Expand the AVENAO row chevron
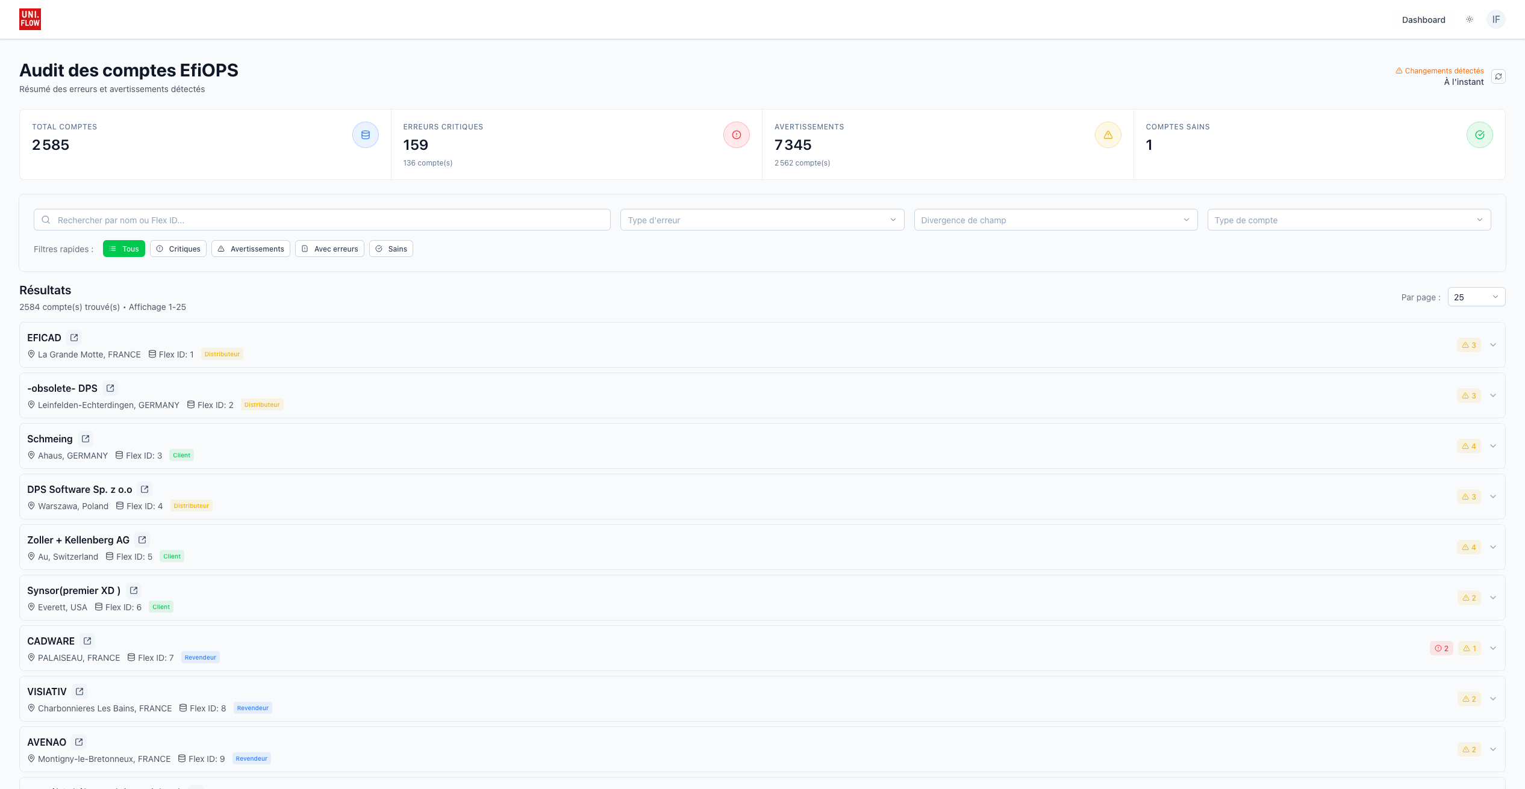 pos(1493,749)
